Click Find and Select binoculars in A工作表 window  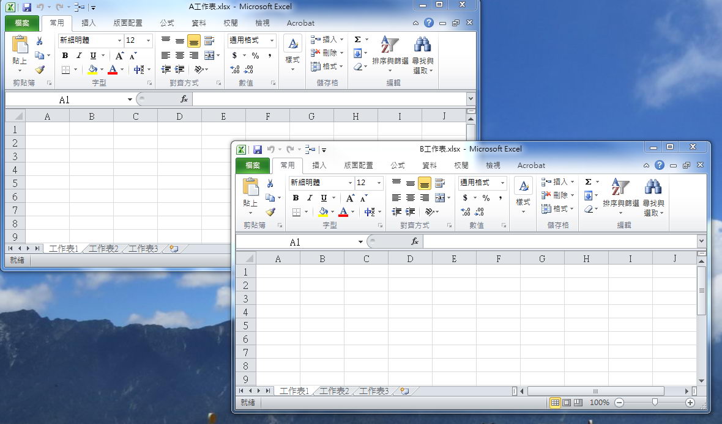click(422, 45)
